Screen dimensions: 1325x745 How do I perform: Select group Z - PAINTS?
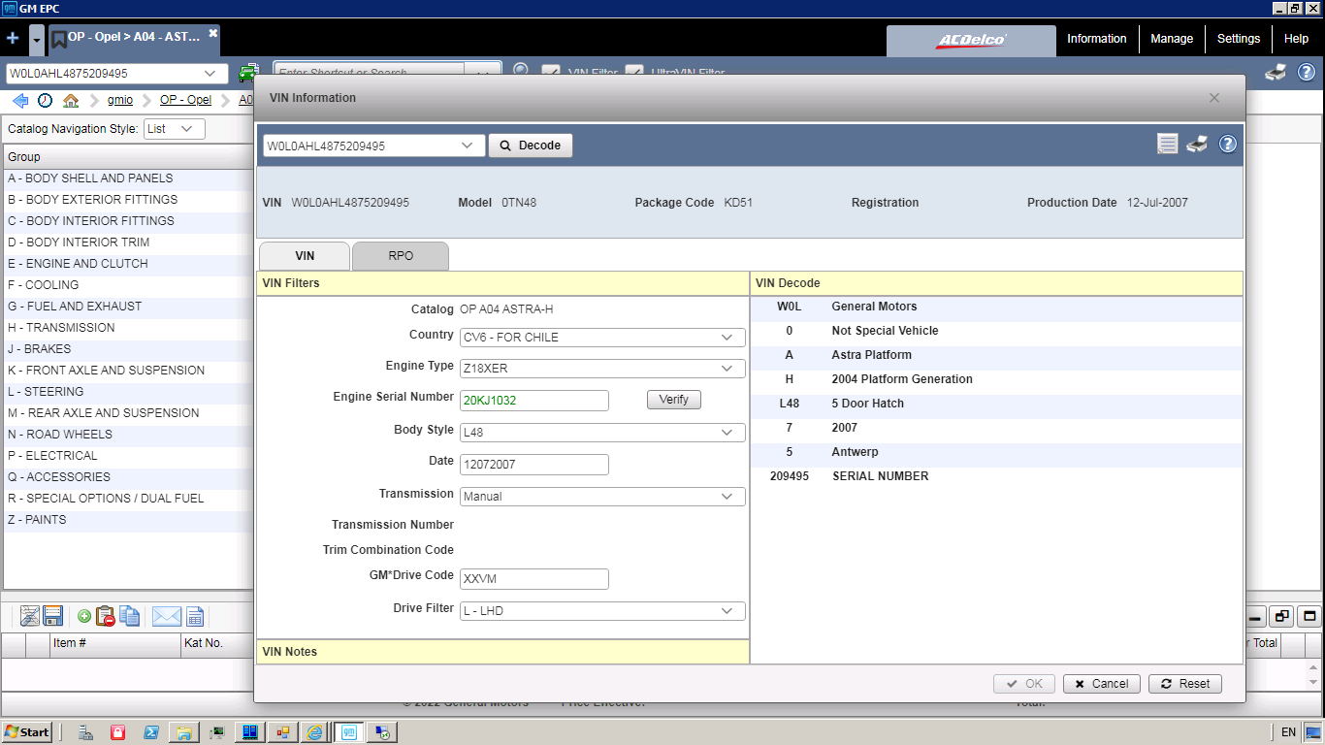[x=127, y=520]
